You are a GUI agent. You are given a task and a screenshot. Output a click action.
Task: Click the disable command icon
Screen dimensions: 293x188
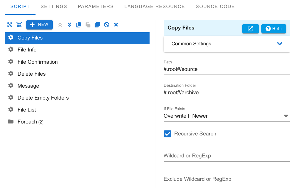(x=107, y=25)
